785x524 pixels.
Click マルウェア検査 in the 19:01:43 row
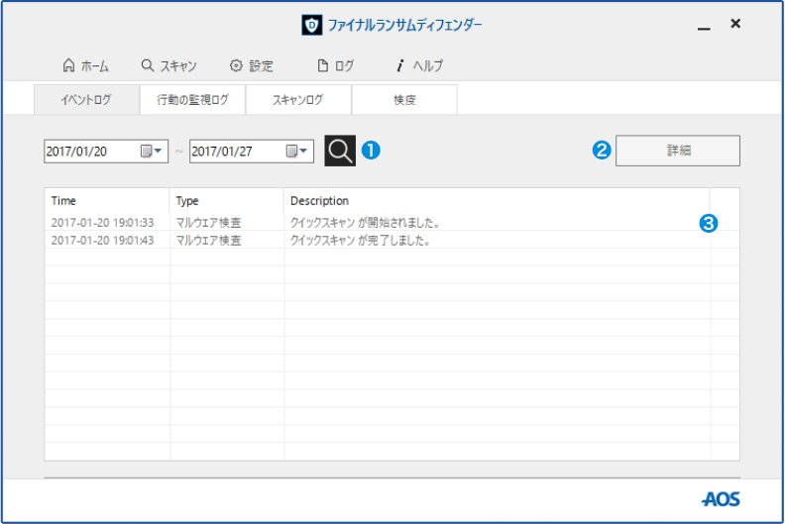tap(208, 241)
